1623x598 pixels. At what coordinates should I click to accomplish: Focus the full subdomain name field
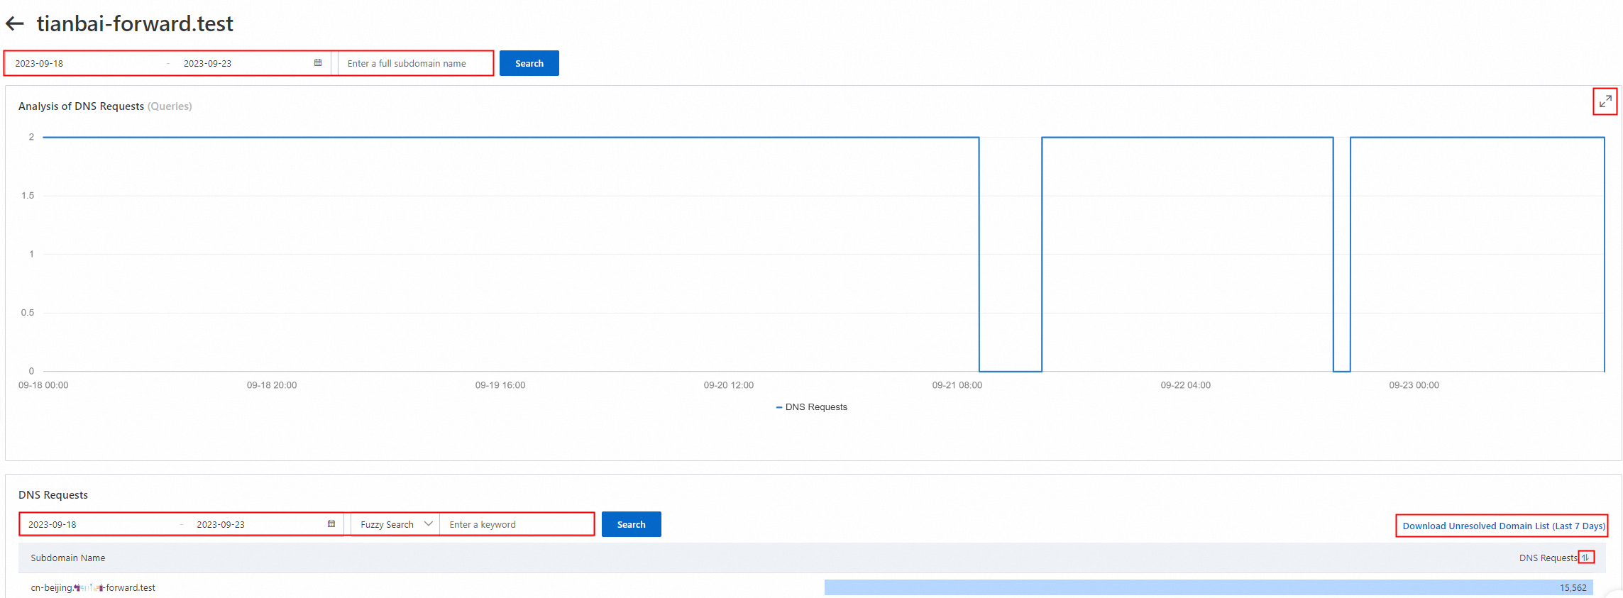coord(415,63)
